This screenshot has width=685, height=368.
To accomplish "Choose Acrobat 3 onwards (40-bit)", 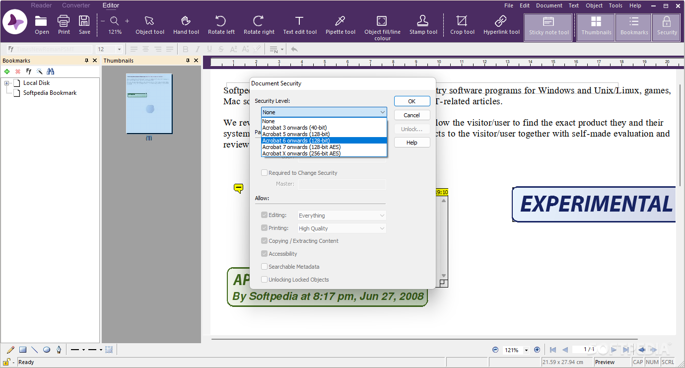I will click(x=324, y=128).
